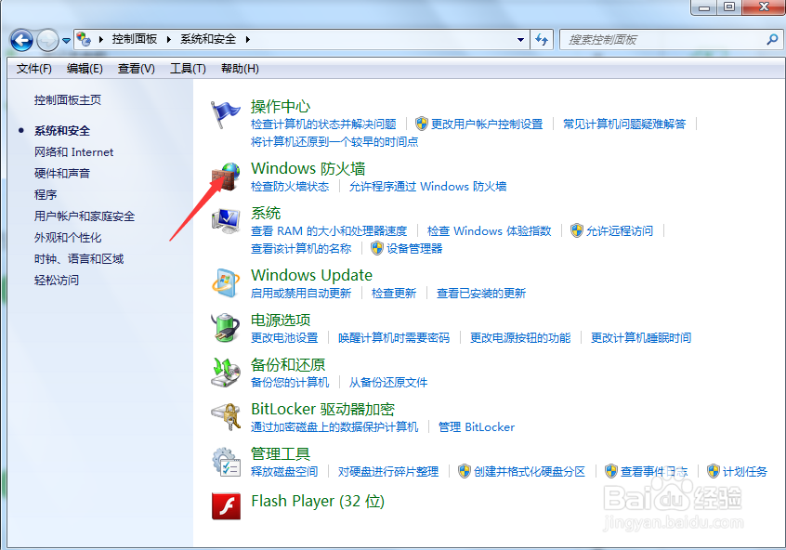Open the 操作中心 heading link
The image size is (786, 550).
point(281,106)
